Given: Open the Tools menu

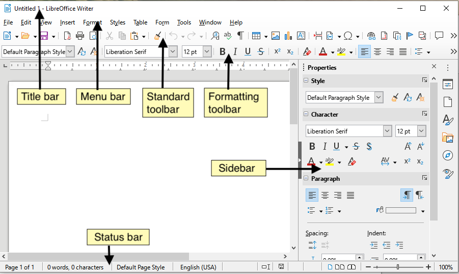Looking at the screenshot, I should pos(184,22).
